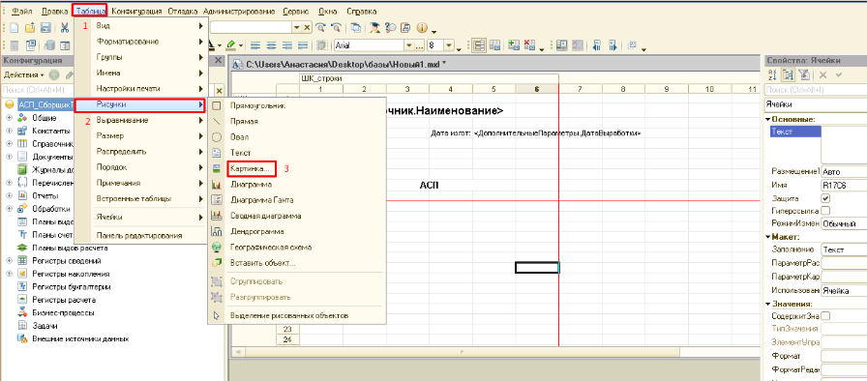Viewport: 867px width, 381px height.
Task: Click the Oval shape icon in submenu
Action: [x=217, y=137]
